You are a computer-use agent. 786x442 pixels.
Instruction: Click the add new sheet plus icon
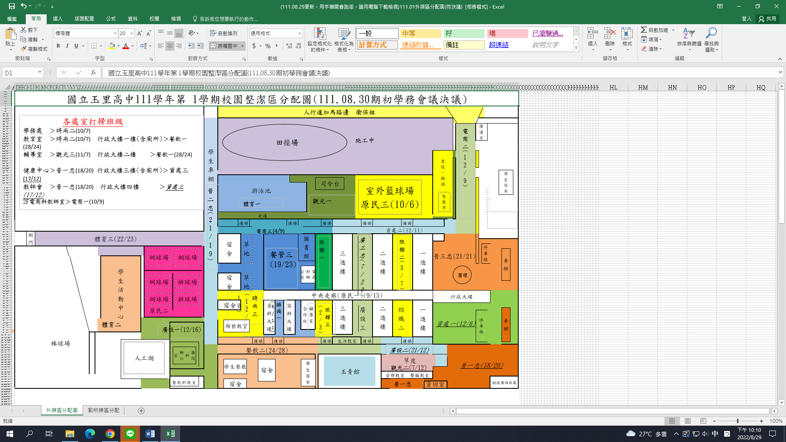tap(141, 410)
